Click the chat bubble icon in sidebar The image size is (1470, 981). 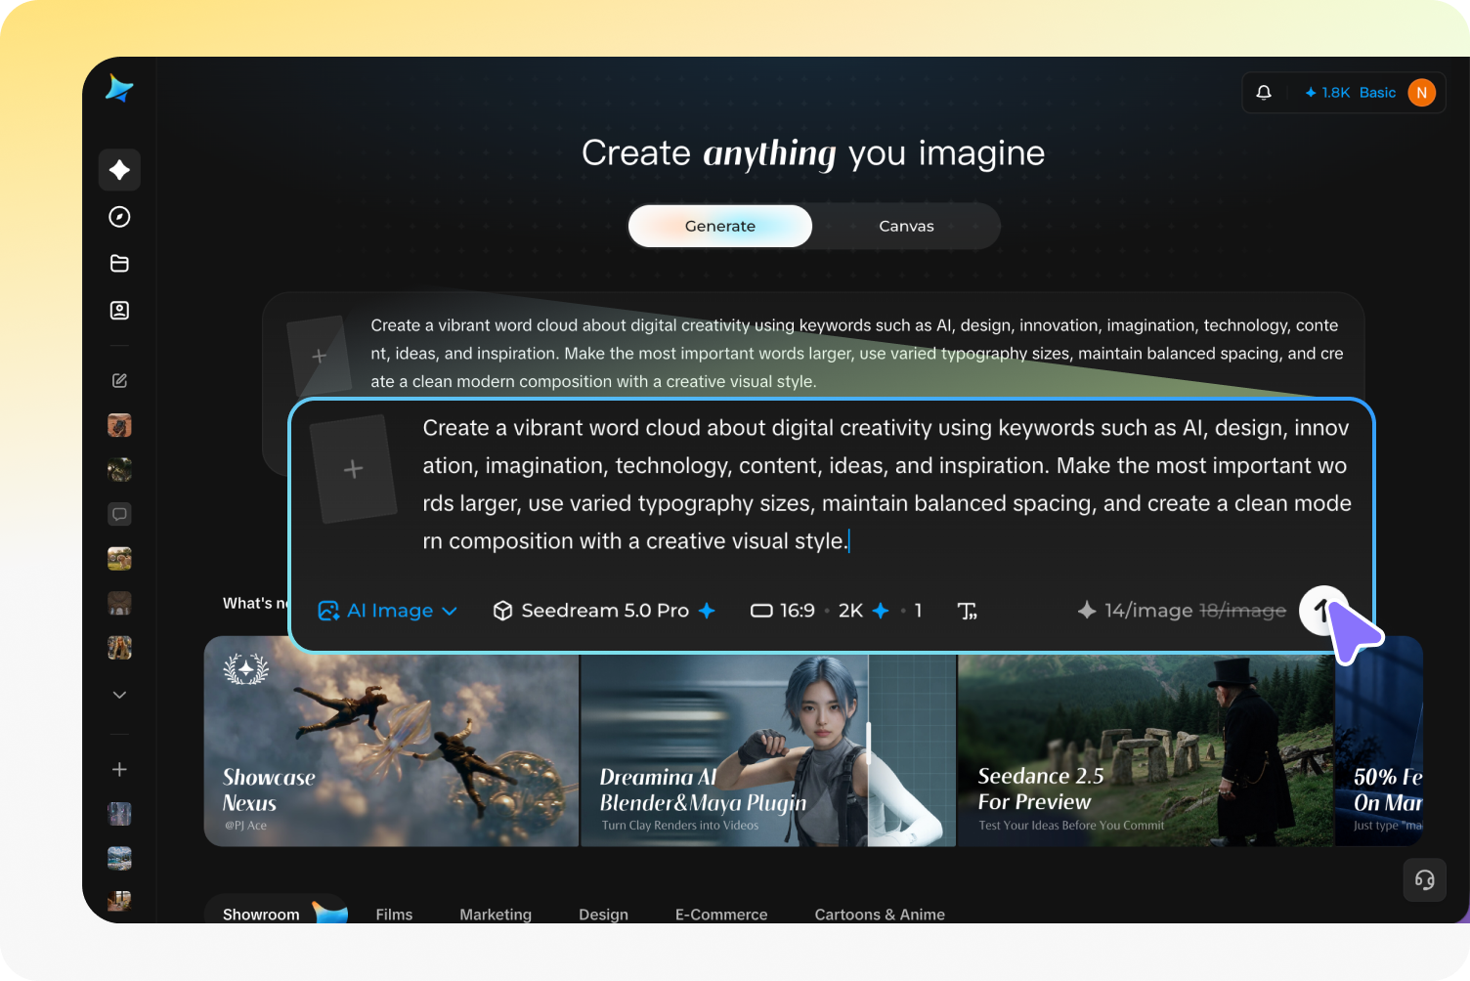119,514
